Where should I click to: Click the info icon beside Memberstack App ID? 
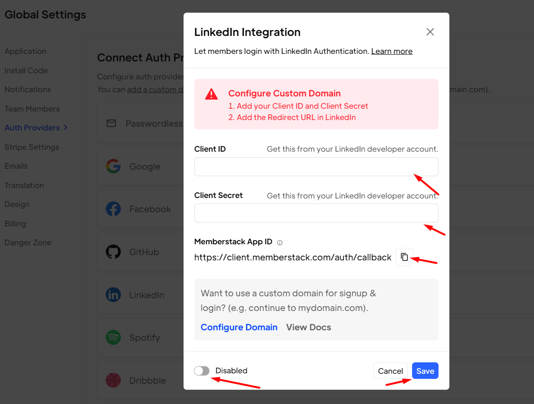click(280, 243)
